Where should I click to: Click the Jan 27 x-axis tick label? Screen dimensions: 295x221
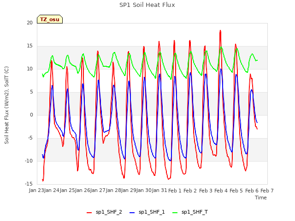(98, 191)
